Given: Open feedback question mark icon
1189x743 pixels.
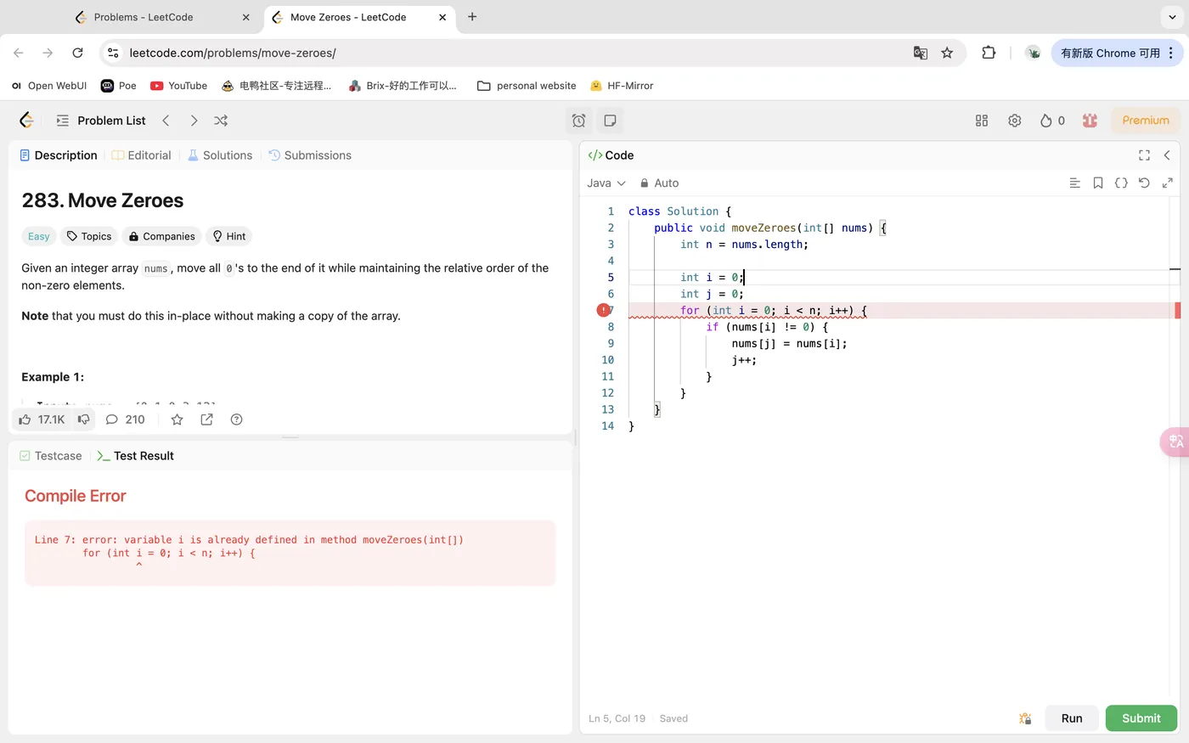Looking at the screenshot, I should [x=236, y=419].
